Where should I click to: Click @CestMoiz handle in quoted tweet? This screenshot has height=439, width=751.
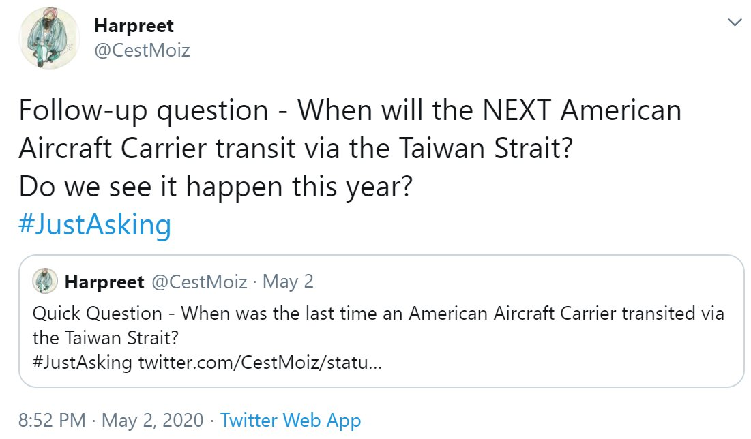pyautogui.click(x=199, y=282)
